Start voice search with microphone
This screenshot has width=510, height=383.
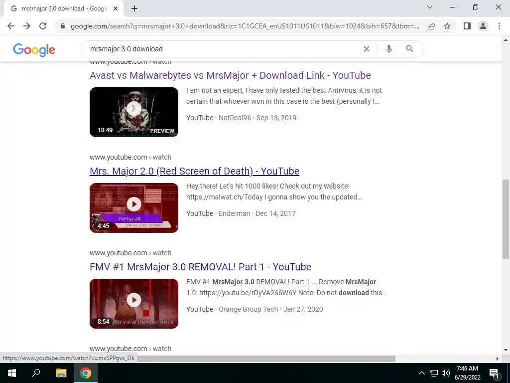tap(388, 49)
